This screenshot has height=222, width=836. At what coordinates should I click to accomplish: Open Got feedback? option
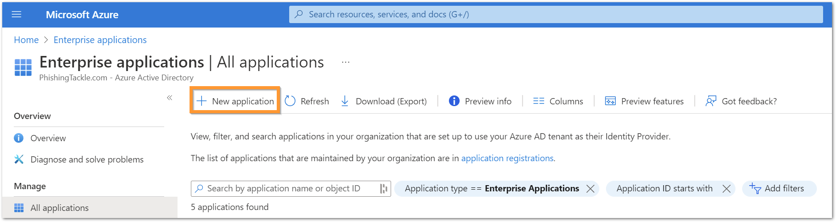pyautogui.click(x=741, y=101)
